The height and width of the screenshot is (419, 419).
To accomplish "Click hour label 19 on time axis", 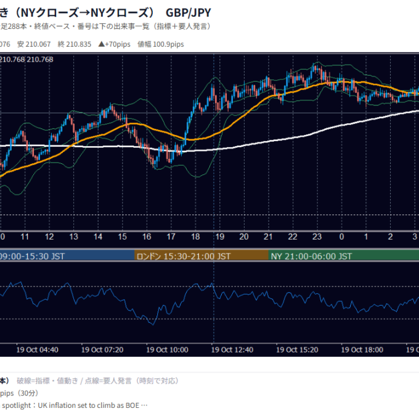I will click(219, 237).
